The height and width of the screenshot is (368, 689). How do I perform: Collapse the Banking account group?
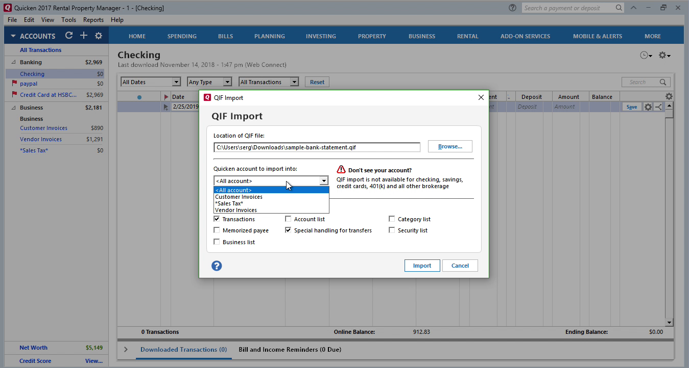point(14,62)
